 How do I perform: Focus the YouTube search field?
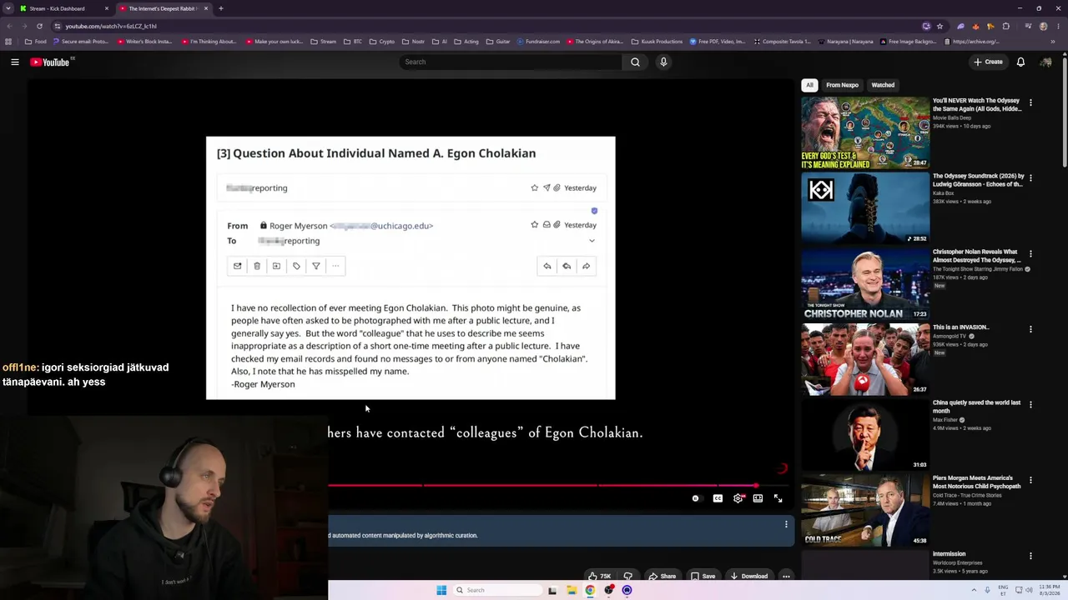(x=511, y=62)
